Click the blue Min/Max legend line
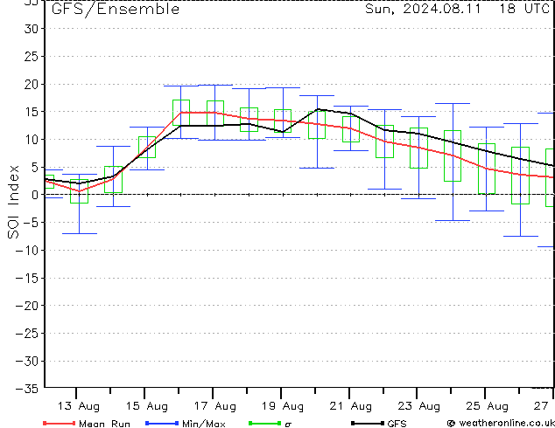This screenshot has width=555, height=428. click(x=162, y=423)
